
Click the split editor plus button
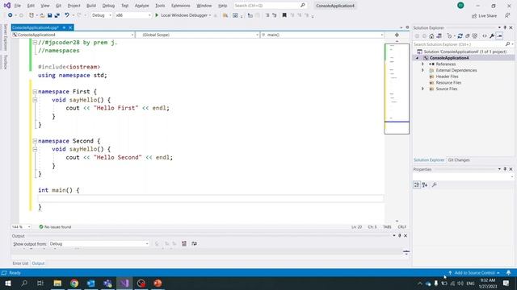point(397,35)
